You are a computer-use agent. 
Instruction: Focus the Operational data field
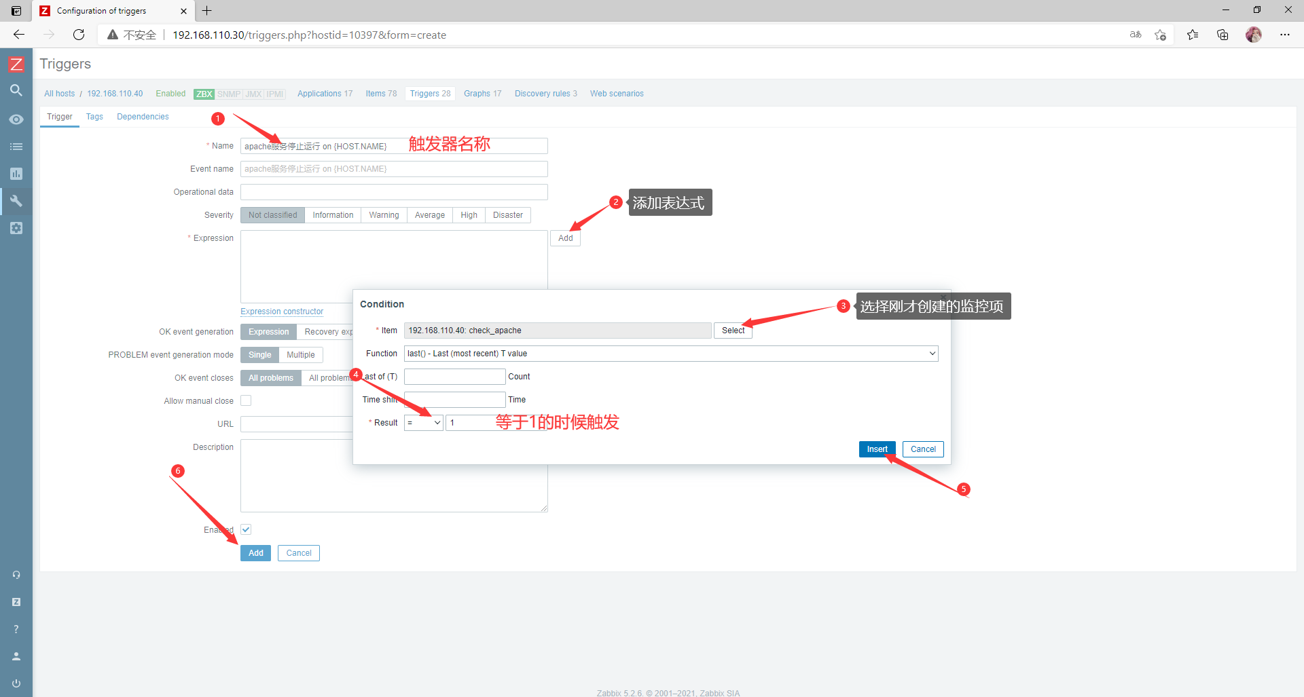click(x=394, y=192)
